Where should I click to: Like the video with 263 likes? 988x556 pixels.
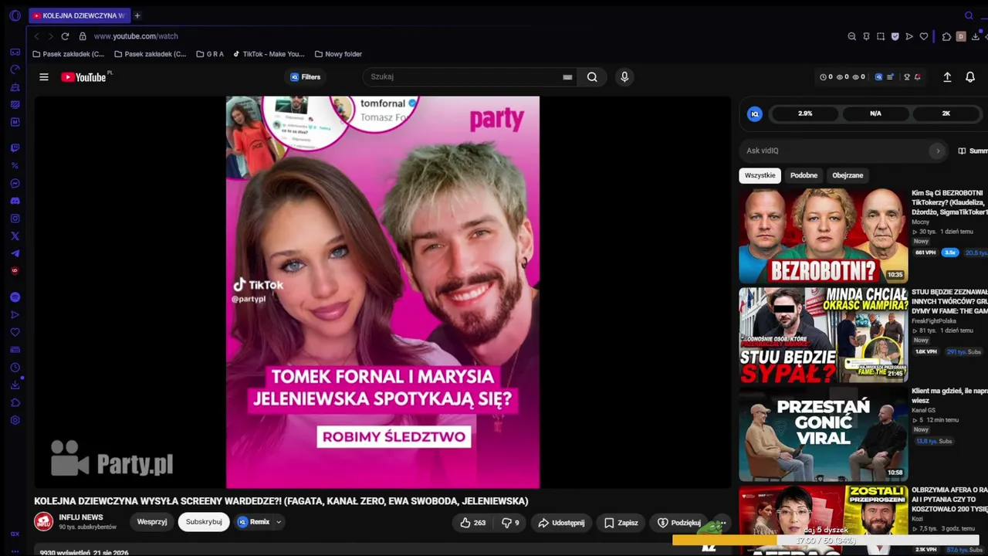point(472,523)
